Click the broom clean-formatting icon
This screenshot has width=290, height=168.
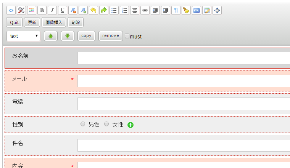coord(186,11)
